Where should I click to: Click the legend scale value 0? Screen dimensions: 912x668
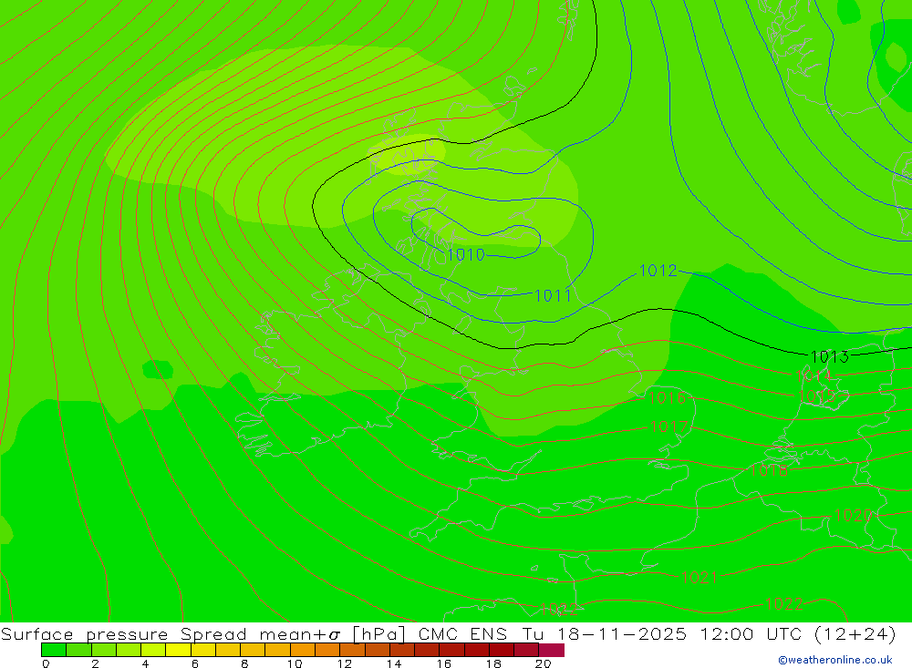point(46,663)
